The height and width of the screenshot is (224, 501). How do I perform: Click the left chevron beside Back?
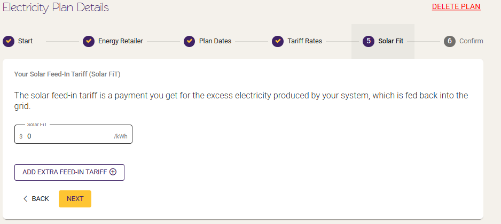(26, 199)
